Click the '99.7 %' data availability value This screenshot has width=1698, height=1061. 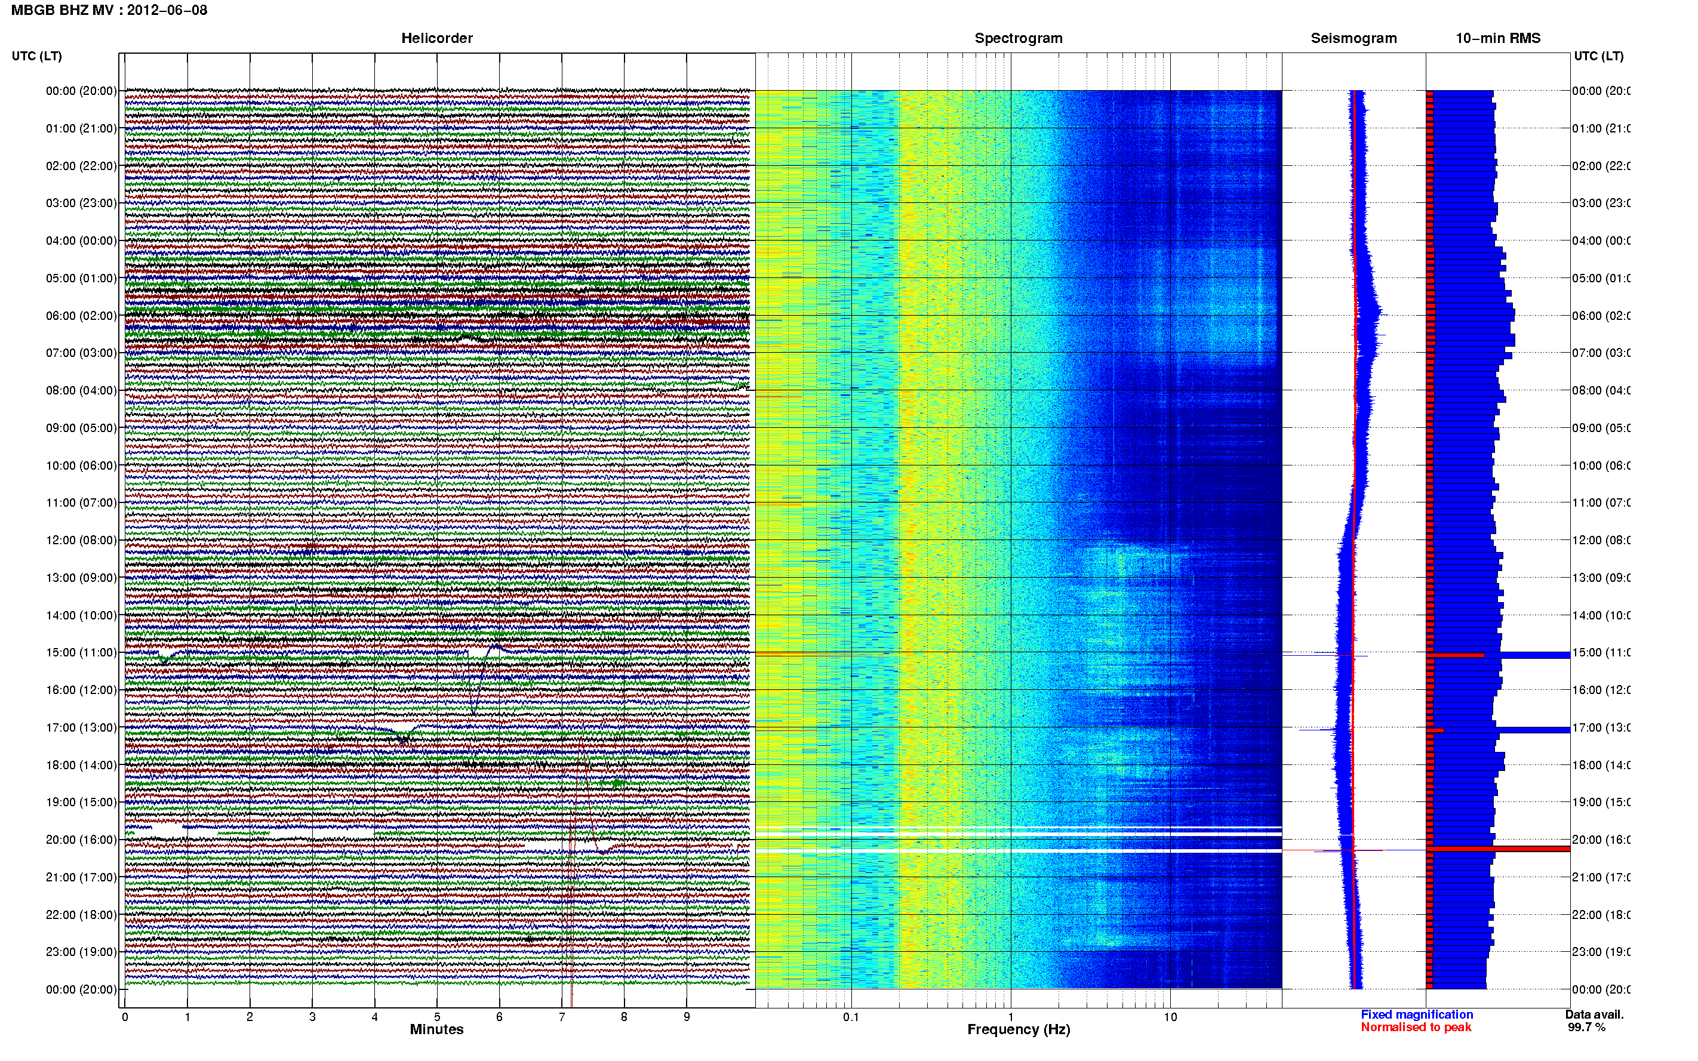[1586, 1028]
